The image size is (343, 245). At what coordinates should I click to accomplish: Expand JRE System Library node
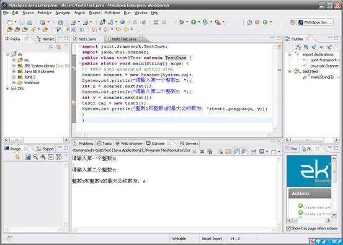pyautogui.click(x=14, y=66)
